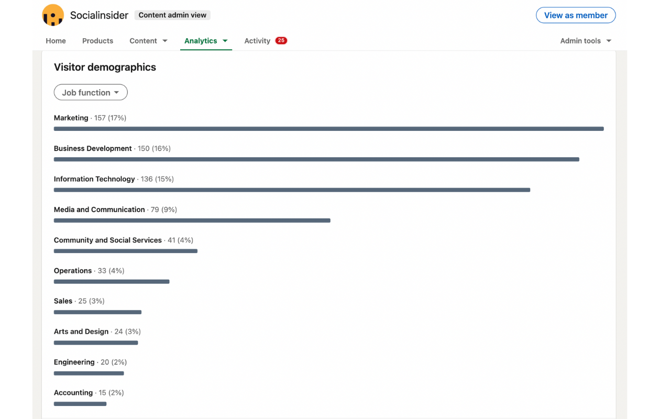The image size is (660, 419).
Task: Click the Arts and Design visitor bar
Action: [96, 343]
